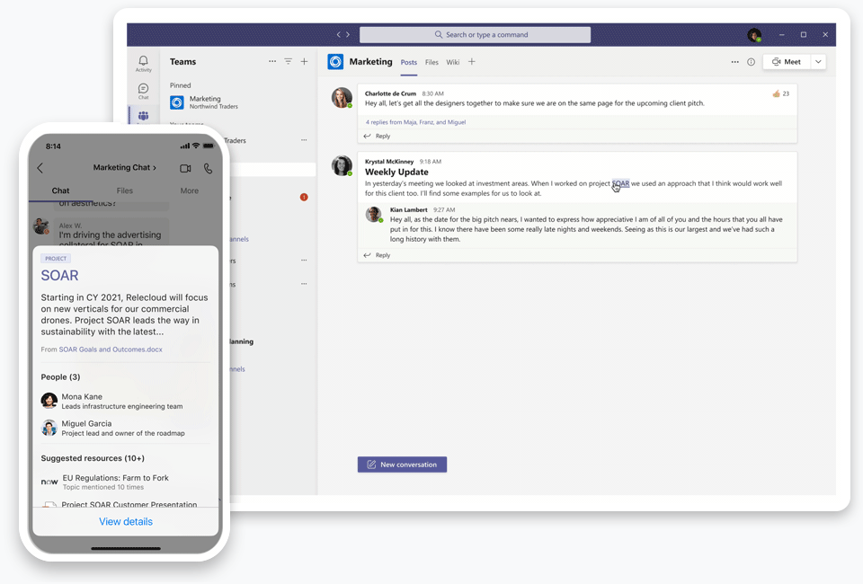
Task: Open the Wiki tab
Action: pyautogui.click(x=453, y=63)
